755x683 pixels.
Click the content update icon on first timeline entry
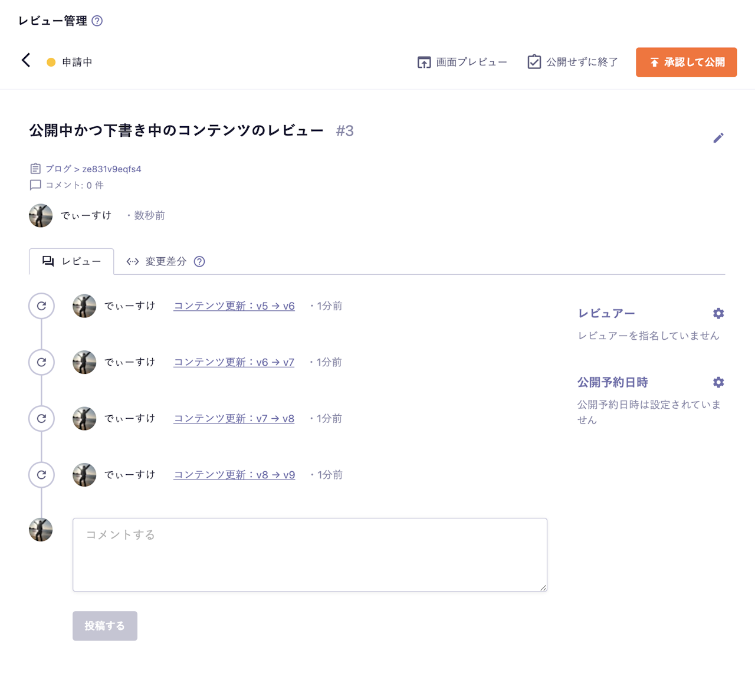point(41,306)
